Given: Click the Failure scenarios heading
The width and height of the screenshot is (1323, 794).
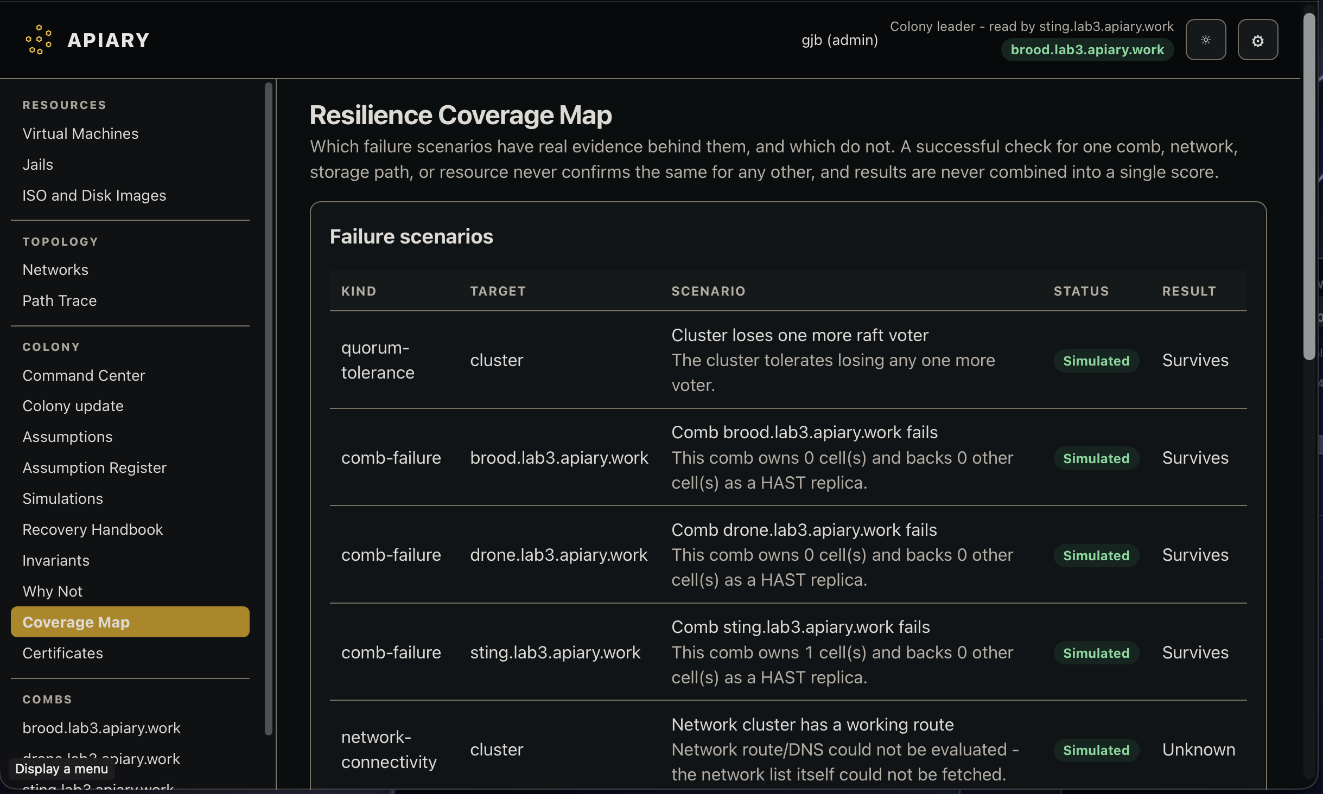Looking at the screenshot, I should pos(411,236).
